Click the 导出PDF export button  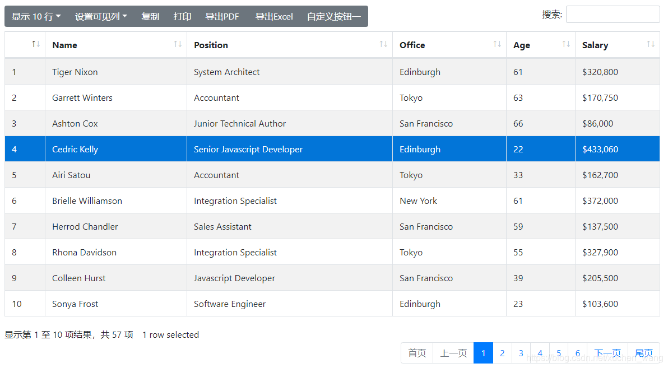point(222,16)
